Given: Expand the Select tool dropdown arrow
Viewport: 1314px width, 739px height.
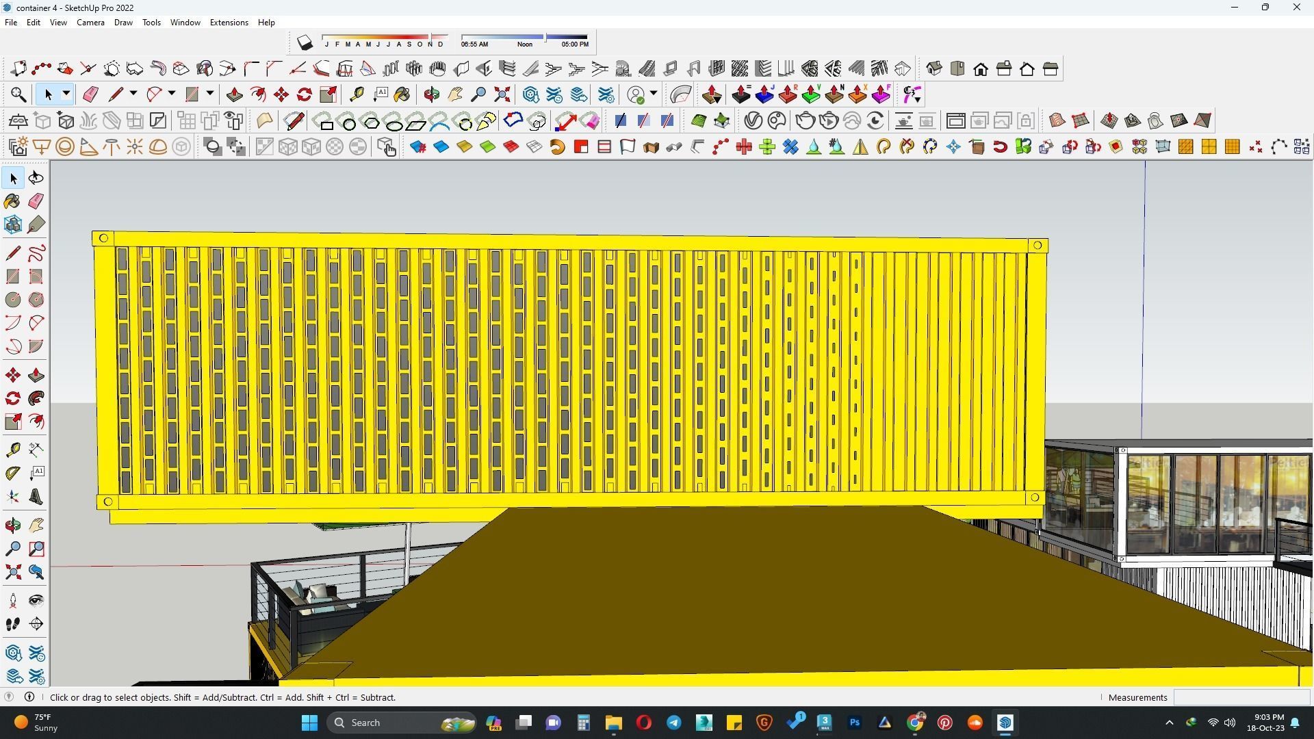Looking at the screenshot, I should click(66, 94).
